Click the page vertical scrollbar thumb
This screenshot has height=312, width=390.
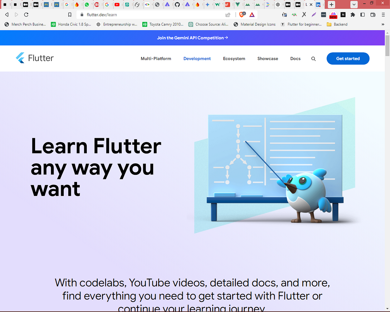point(387,46)
